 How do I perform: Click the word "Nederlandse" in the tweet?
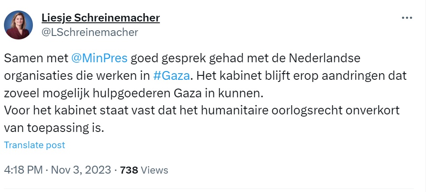click(x=322, y=58)
